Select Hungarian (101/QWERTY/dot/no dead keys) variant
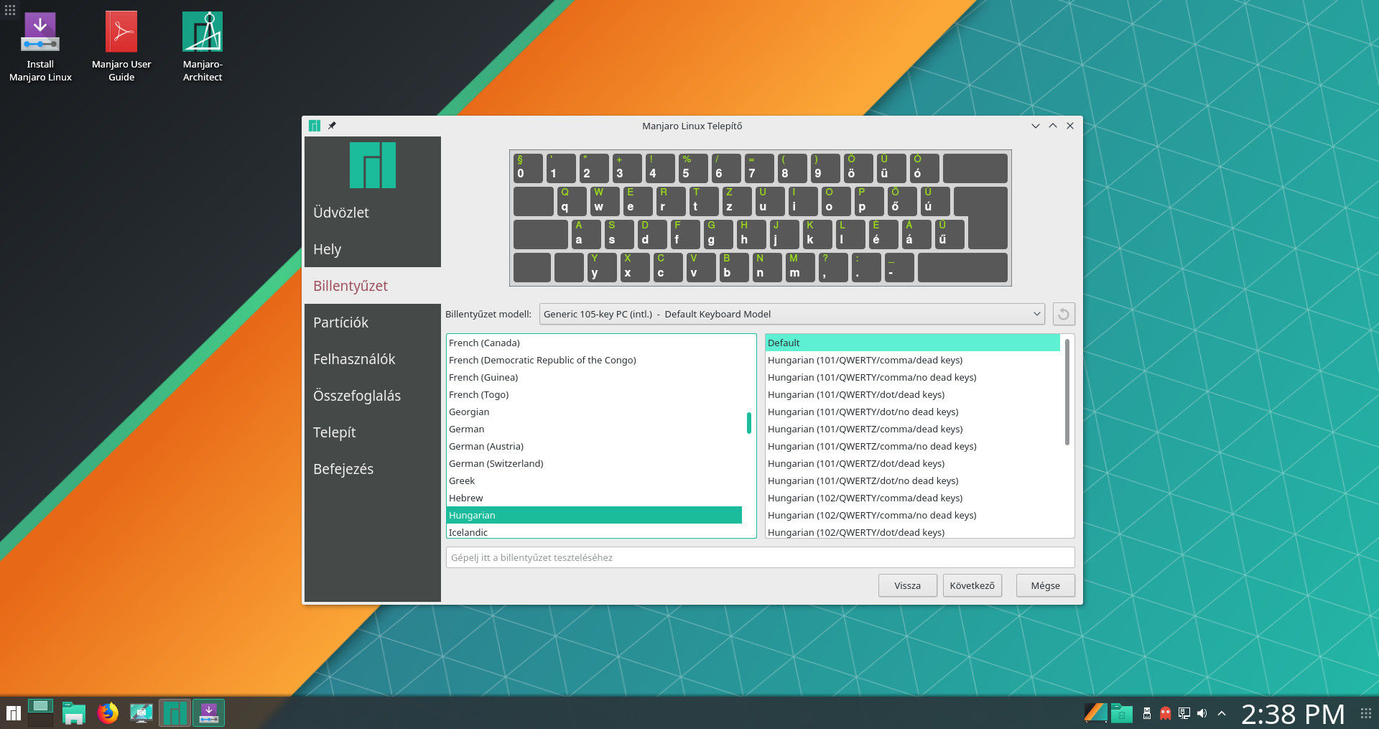 tap(912, 412)
